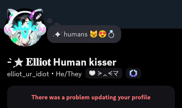
Task: Open the server tag badge with kaomoji
Action: [104, 73]
